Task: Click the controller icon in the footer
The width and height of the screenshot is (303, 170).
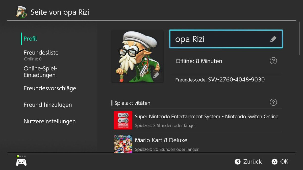Action: click(21, 162)
